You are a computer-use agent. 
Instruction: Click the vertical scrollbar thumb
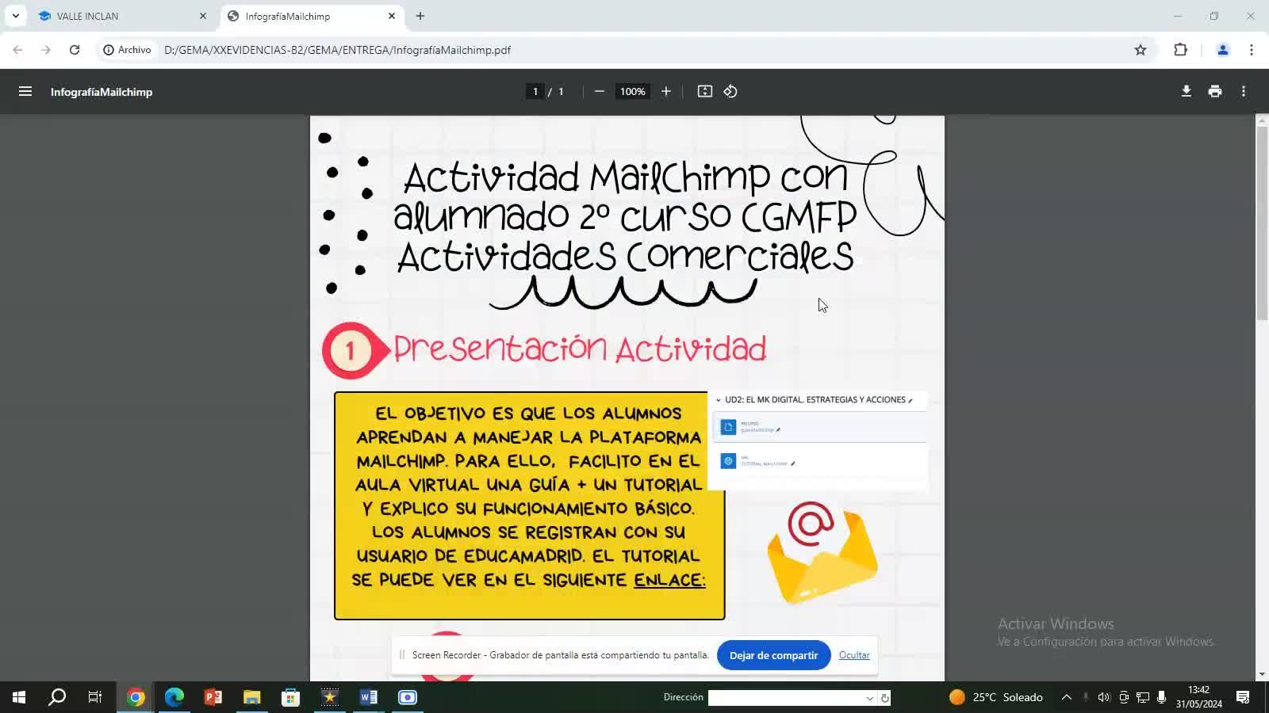tap(1262, 222)
